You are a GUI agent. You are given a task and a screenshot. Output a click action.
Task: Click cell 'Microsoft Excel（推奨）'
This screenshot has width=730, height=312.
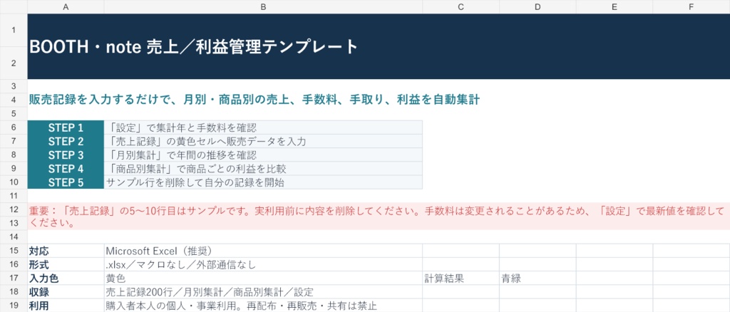263,251
